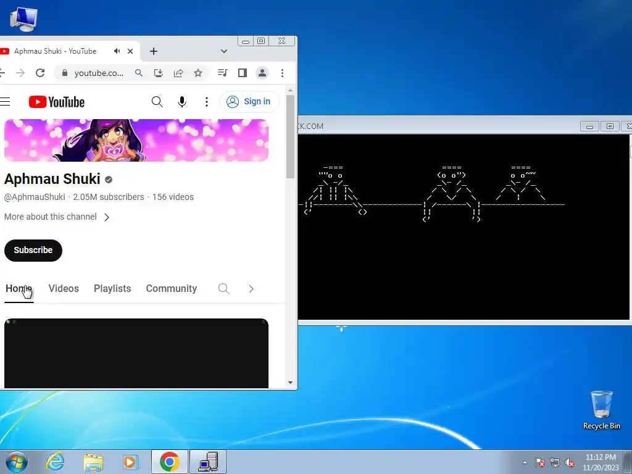Click page scrollbar up arrow
Viewport: 632px width, 474px height.
point(290,91)
